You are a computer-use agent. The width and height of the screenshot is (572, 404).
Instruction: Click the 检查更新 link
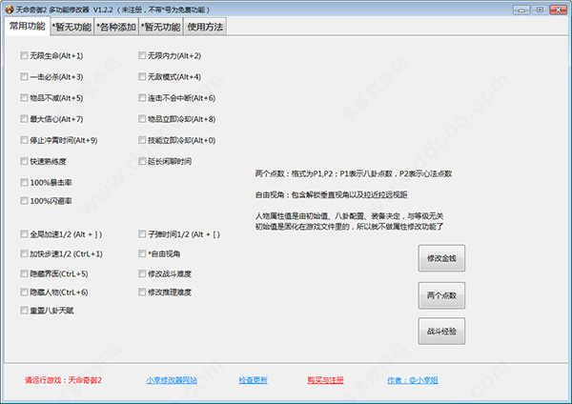pyautogui.click(x=253, y=380)
